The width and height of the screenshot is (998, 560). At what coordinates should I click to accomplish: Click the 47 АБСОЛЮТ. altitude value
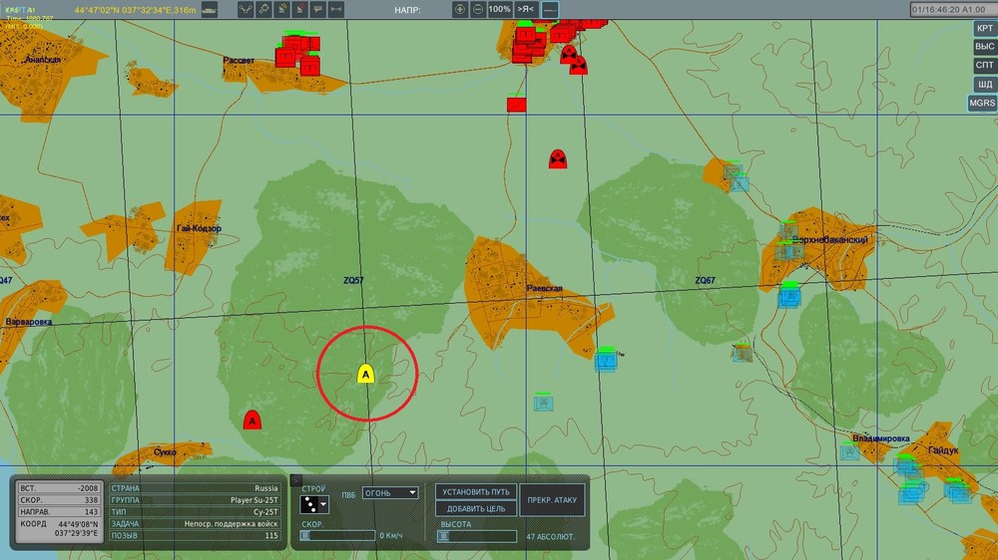click(x=550, y=536)
